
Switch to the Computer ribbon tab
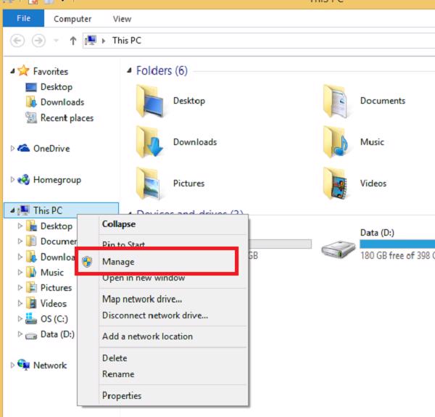pos(72,19)
